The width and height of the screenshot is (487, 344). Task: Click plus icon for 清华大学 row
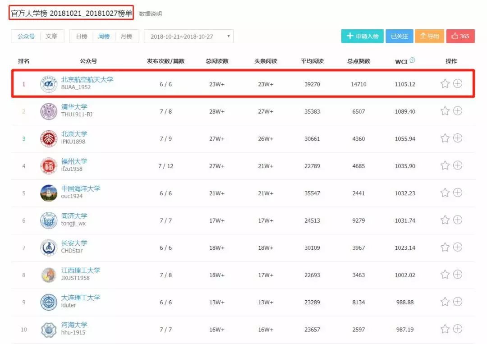[458, 111]
